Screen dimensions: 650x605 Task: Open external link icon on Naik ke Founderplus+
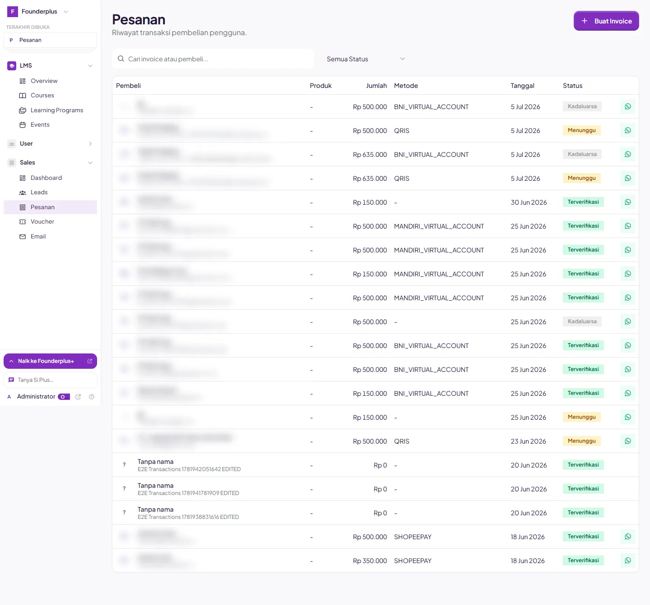89,361
